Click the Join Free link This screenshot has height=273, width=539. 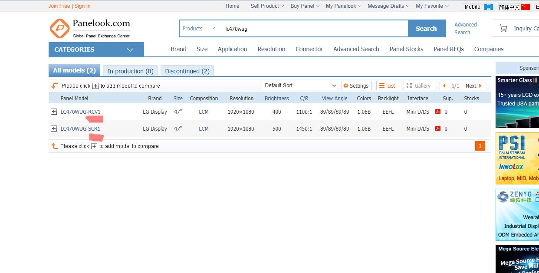[59, 6]
